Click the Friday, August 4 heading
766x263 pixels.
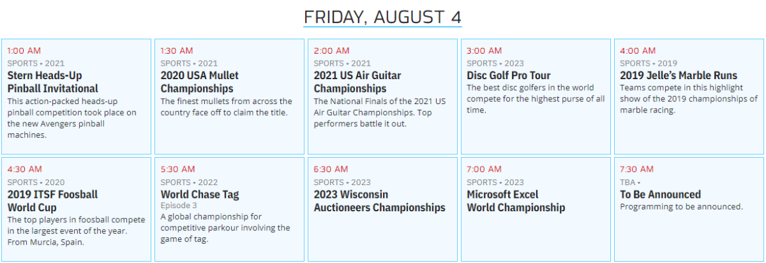click(382, 17)
